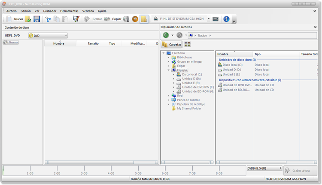
Task: Open the Ayuda menu
Action: click(102, 11)
